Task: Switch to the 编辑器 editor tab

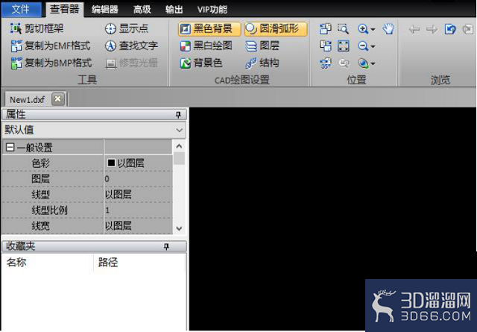Action: click(x=104, y=9)
